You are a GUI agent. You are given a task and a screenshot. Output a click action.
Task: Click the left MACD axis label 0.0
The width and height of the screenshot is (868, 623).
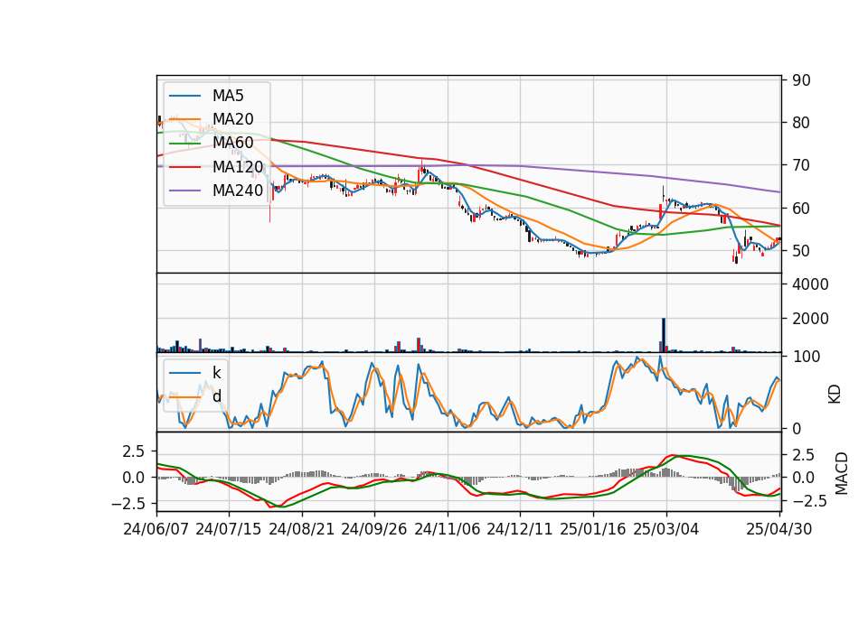coord(134,478)
